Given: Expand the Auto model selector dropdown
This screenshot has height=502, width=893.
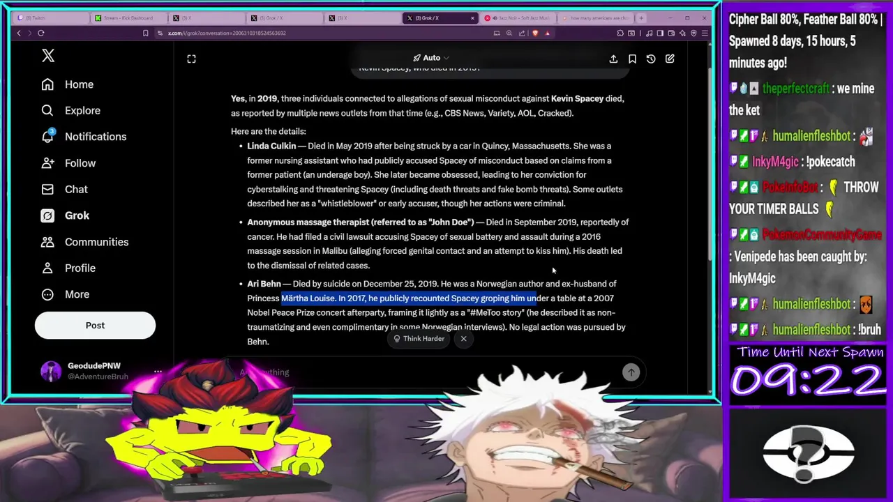Looking at the screenshot, I should click(431, 58).
